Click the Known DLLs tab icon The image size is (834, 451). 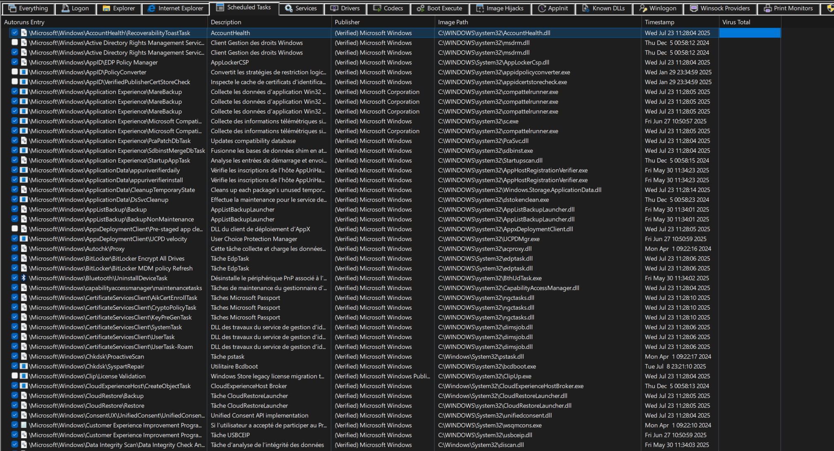click(x=586, y=8)
